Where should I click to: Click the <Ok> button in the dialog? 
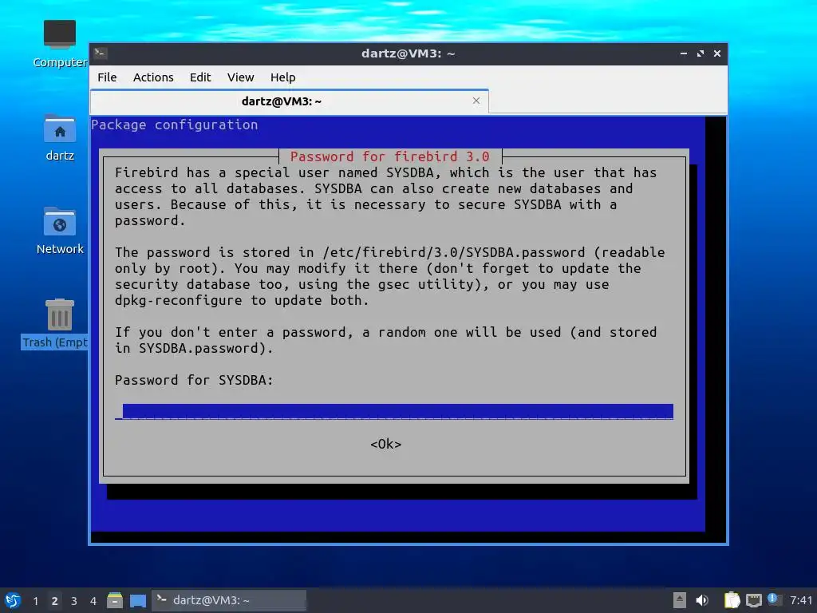385,444
